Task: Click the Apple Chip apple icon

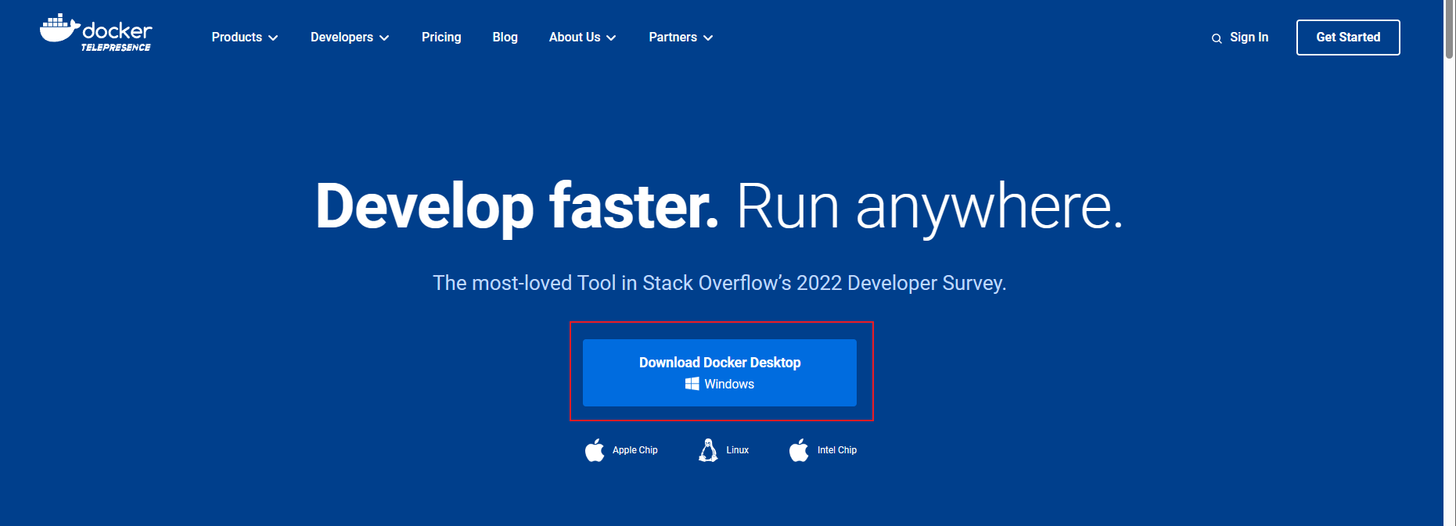Action: point(595,450)
